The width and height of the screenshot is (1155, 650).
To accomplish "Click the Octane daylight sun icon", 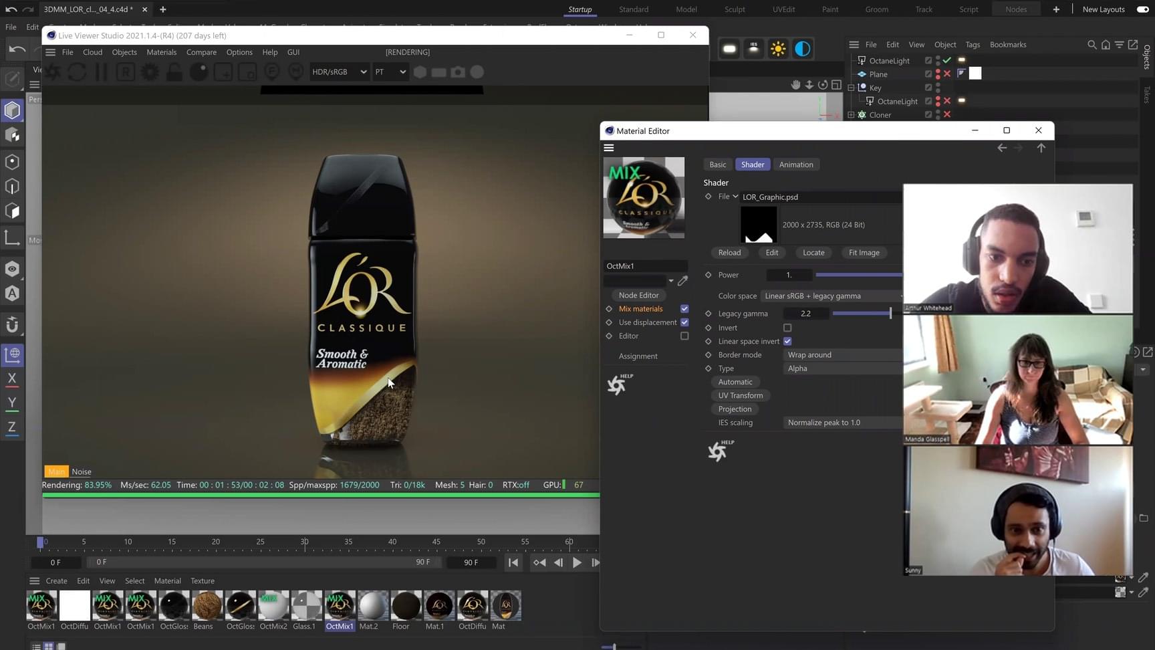I will [x=778, y=49].
